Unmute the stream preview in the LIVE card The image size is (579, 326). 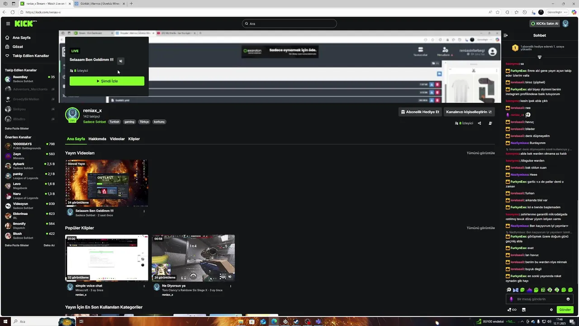[x=120, y=61]
